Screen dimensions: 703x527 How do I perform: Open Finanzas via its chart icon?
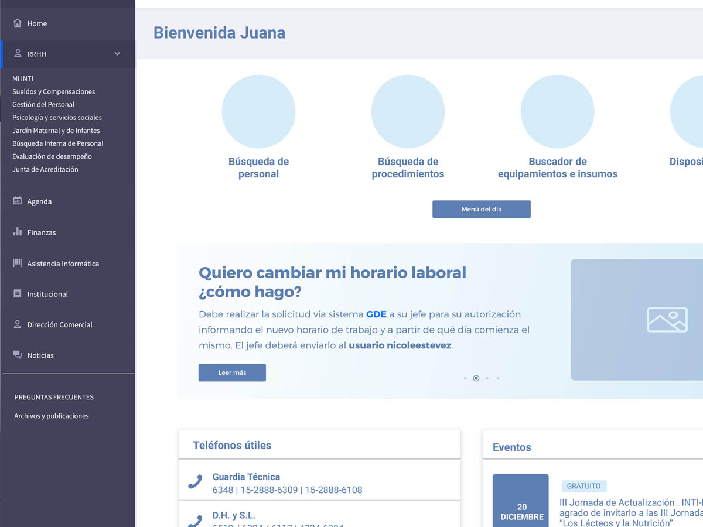[x=16, y=232]
